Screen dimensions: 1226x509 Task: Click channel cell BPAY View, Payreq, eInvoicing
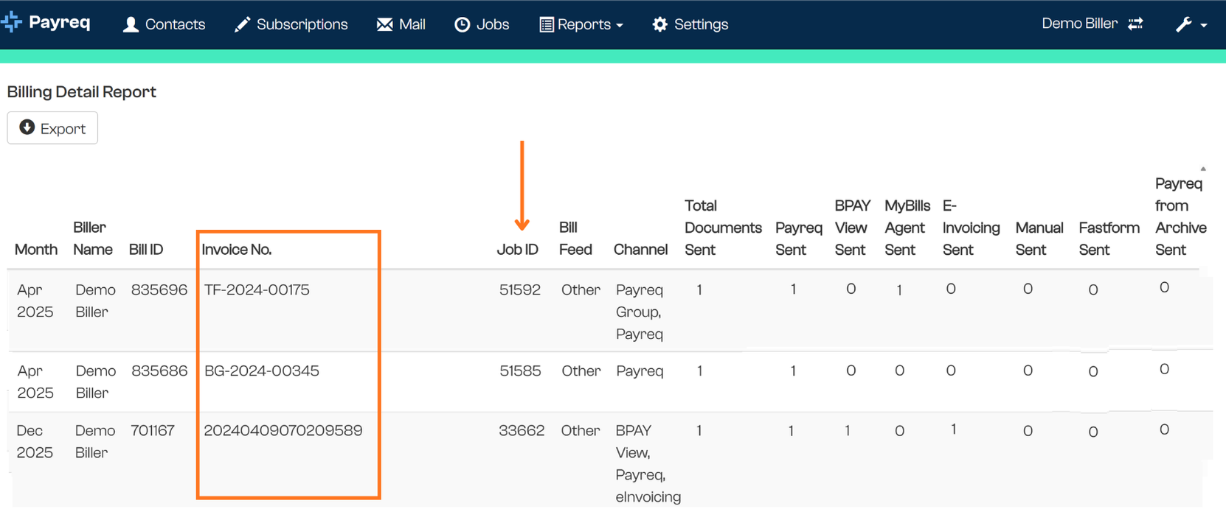point(648,463)
